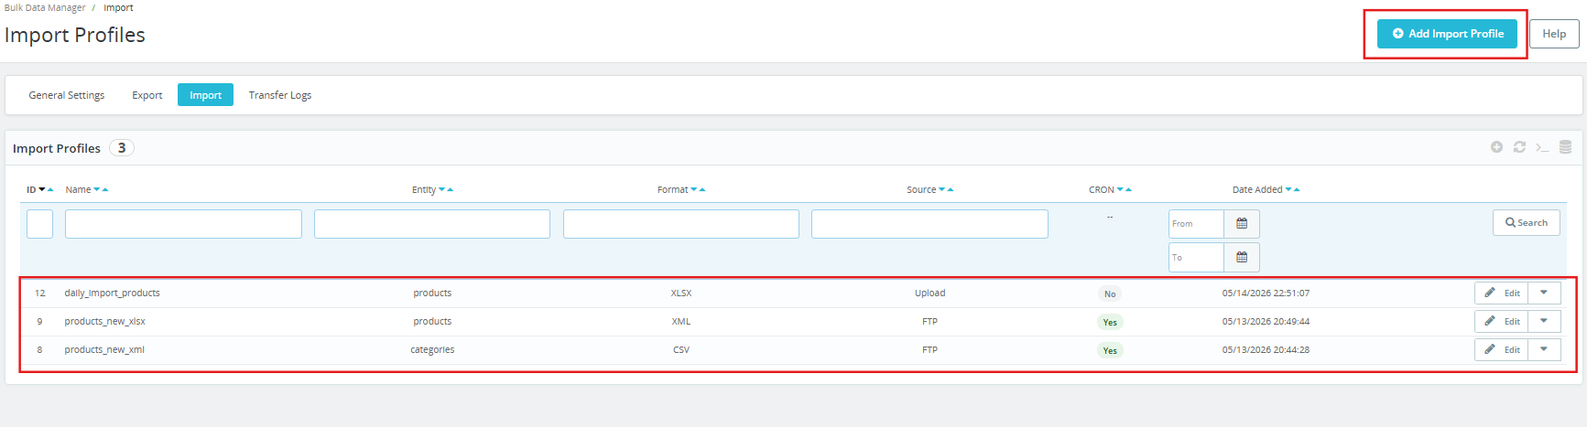Click the daily_import_products name cell
The height and width of the screenshot is (427, 1587).
(x=112, y=294)
